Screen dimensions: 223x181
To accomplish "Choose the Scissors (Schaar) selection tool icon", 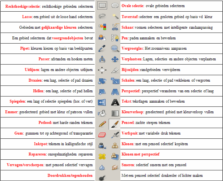I will (114, 27).
